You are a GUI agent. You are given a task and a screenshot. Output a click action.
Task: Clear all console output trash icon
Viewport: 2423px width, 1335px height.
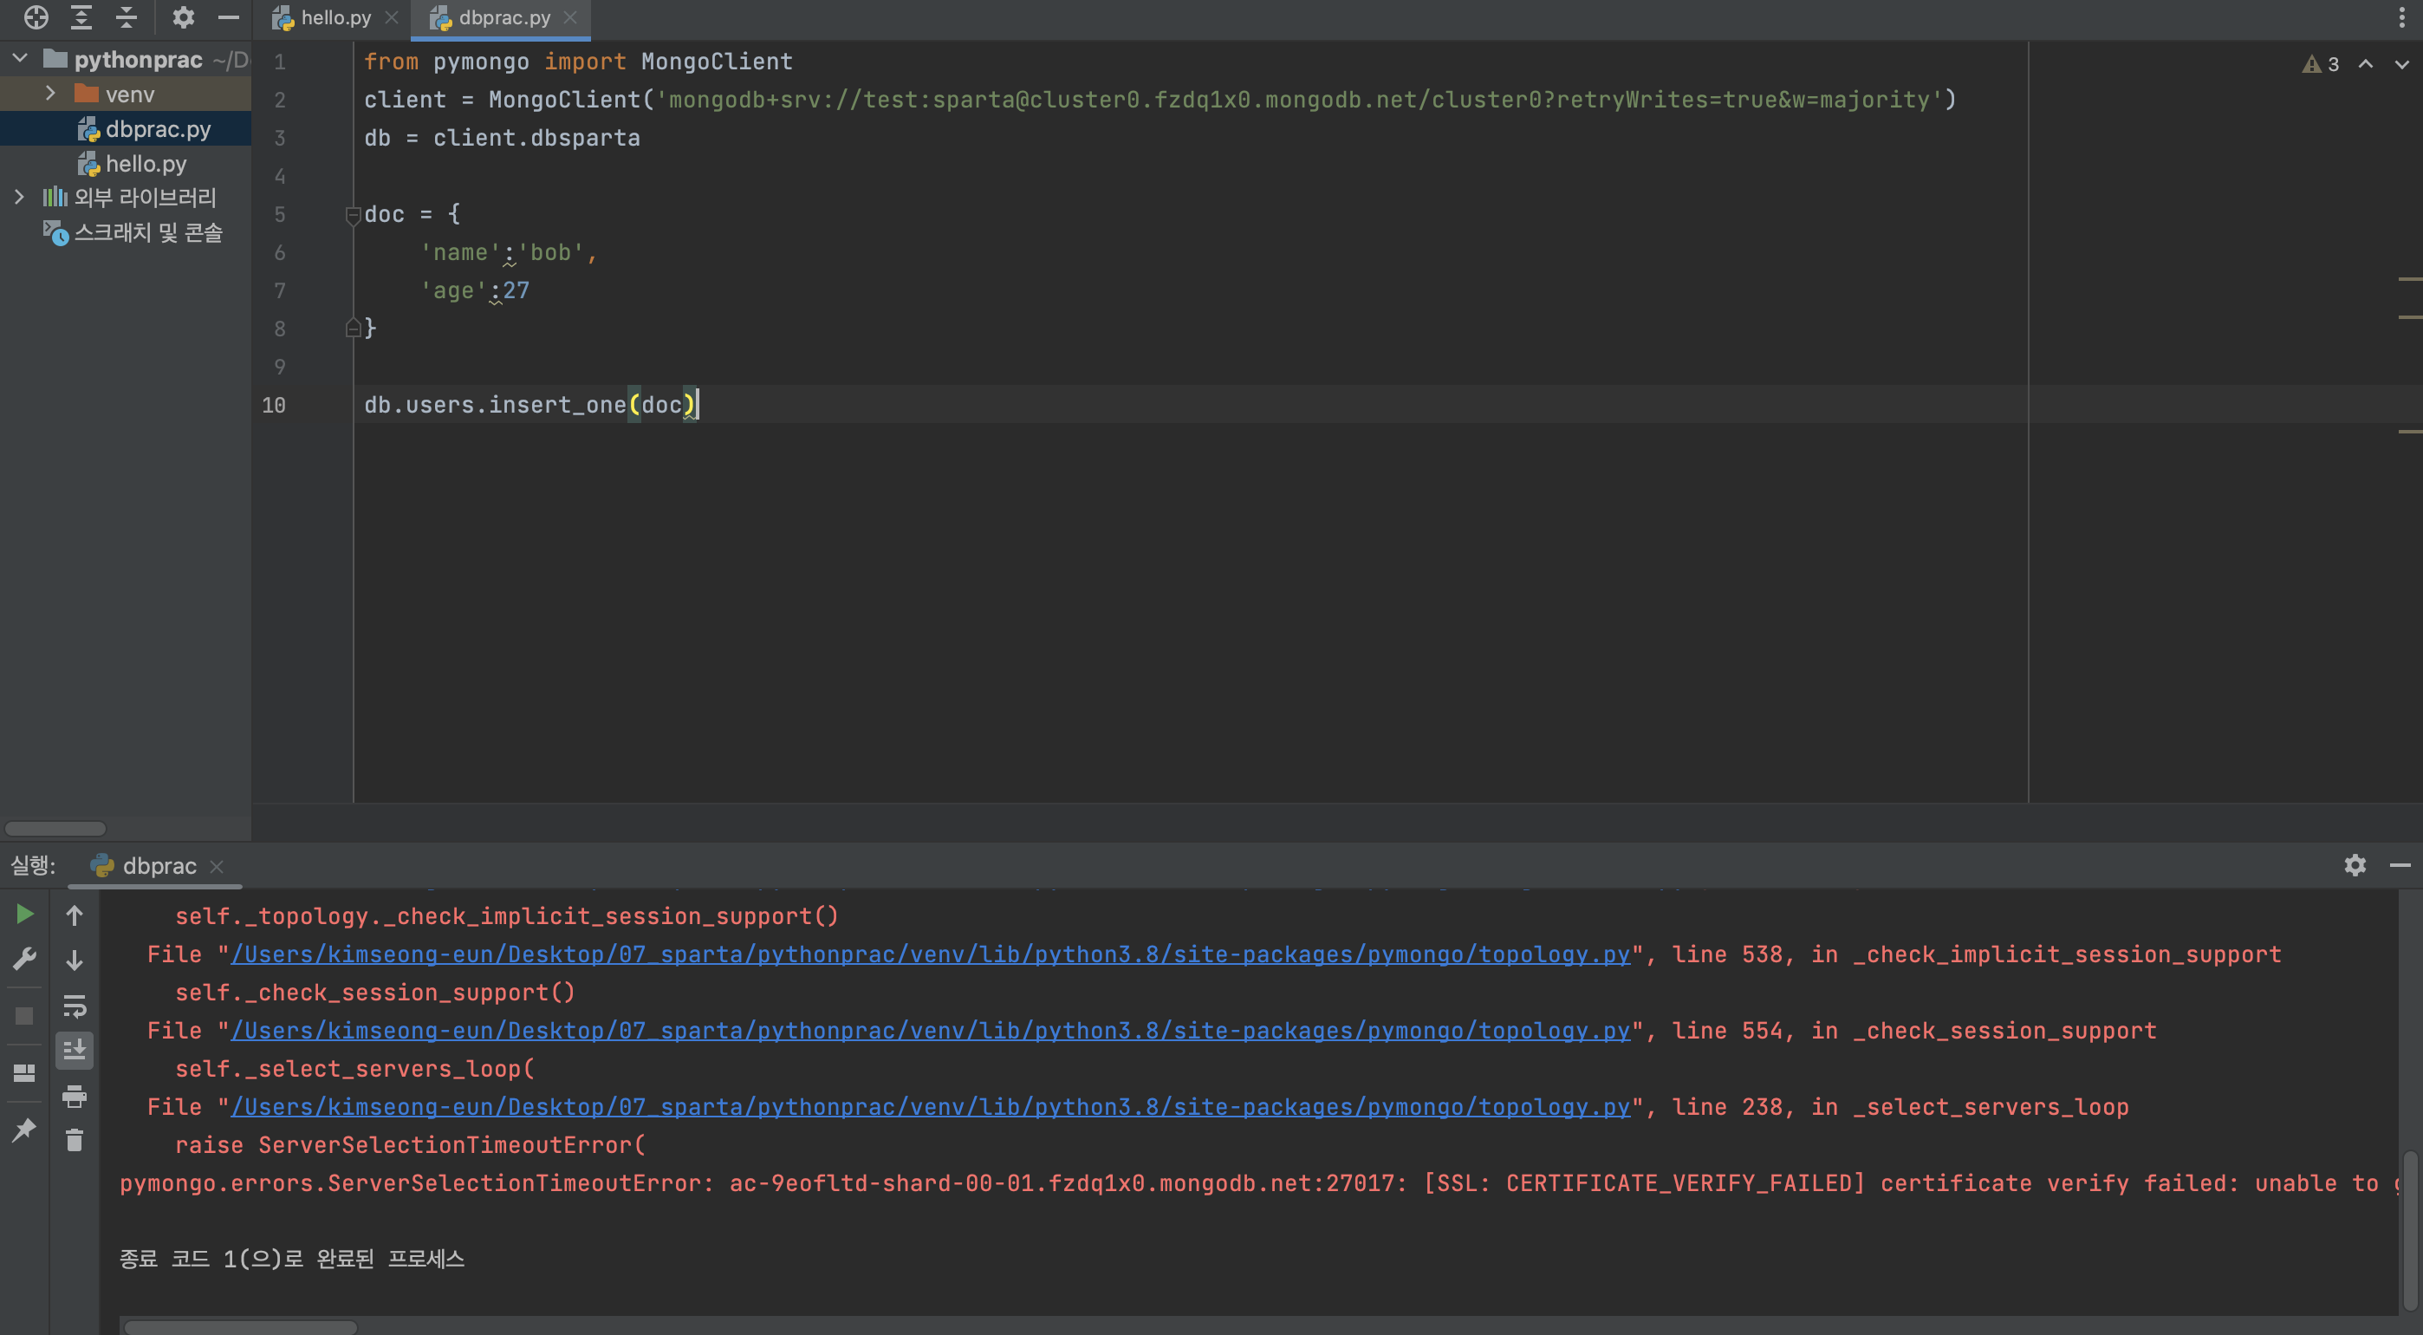(x=75, y=1140)
